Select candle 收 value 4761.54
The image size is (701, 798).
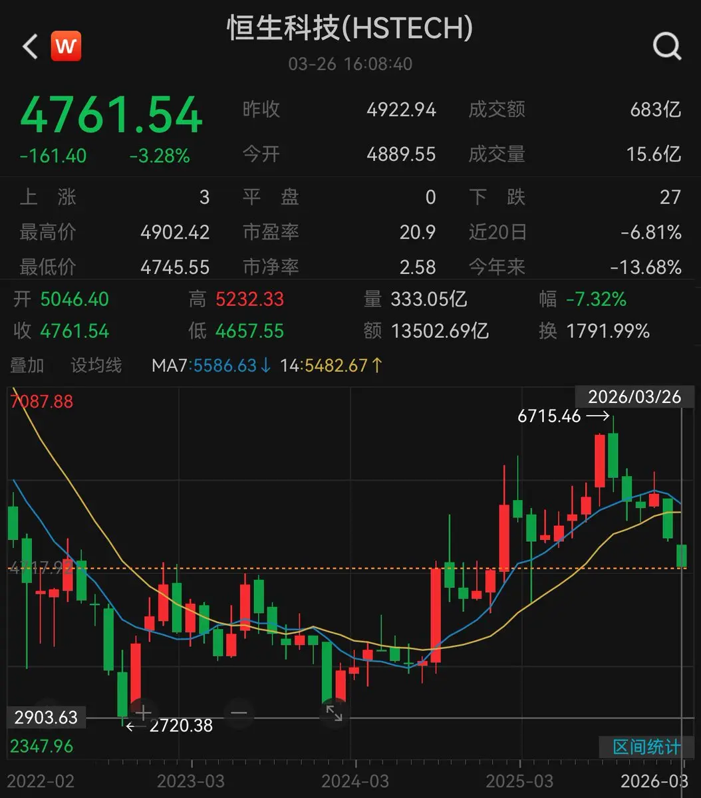coord(74,331)
